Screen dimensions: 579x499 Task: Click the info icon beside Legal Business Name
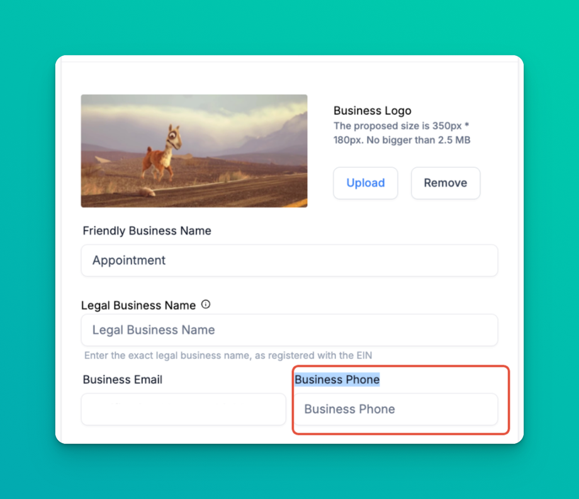pos(206,305)
